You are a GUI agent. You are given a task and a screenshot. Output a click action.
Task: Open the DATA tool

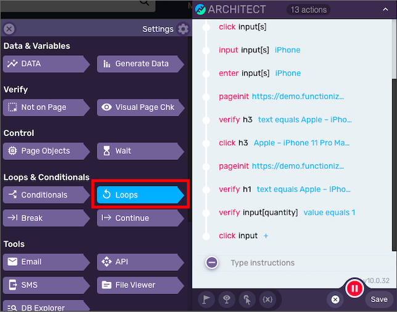(x=46, y=64)
